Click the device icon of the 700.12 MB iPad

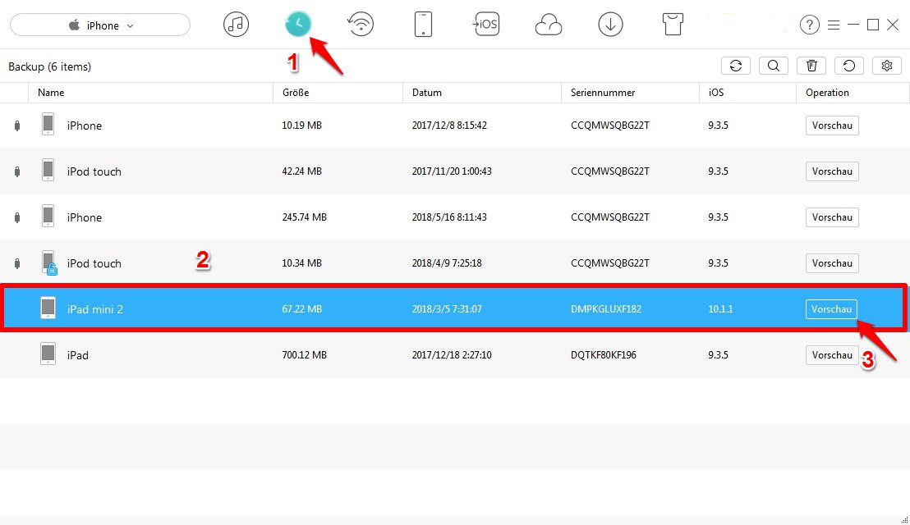coord(48,354)
